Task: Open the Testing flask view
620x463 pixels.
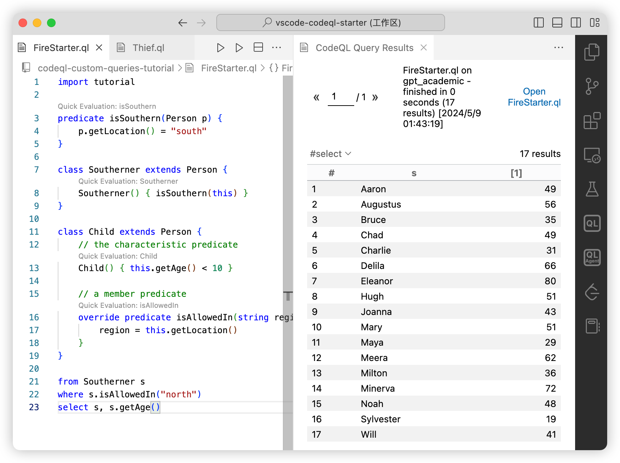Action: tap(592, 189)
